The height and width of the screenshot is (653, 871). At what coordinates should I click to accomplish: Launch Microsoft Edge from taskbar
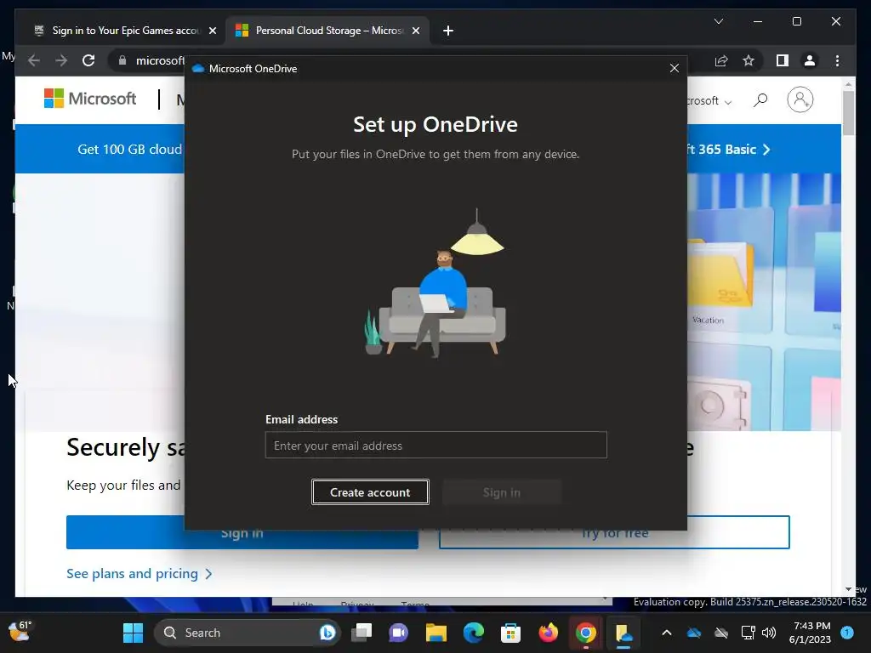[x=474, y=633]
